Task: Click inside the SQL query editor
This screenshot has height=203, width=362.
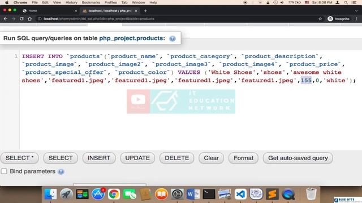Action: tap(191, 100)
